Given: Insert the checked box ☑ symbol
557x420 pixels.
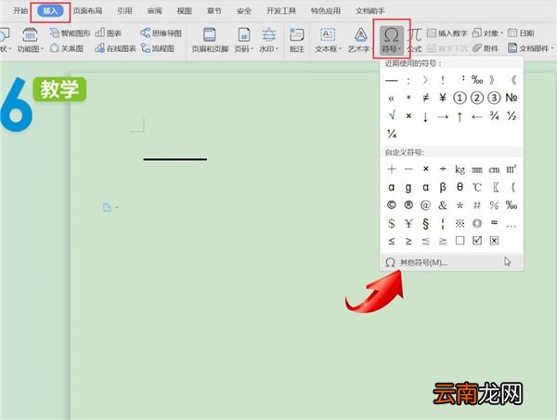Looking at the screenshot, I should tap(477, 241).
